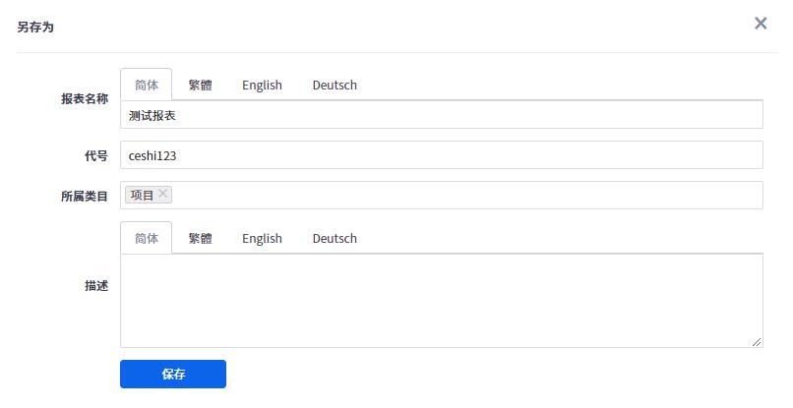The height and width of the screenshot is (408, 793).
Task: Switch to 繁體 tab for report name
Action: [200, 85]
